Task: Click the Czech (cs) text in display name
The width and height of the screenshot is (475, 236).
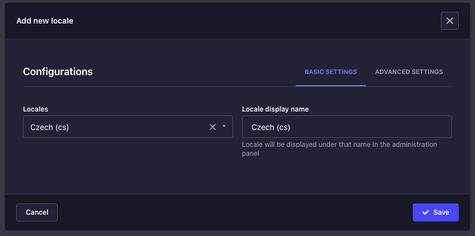Action: click(x=271, y=127)
